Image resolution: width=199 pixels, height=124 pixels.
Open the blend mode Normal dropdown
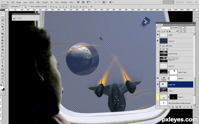click(x=164, y=28)
